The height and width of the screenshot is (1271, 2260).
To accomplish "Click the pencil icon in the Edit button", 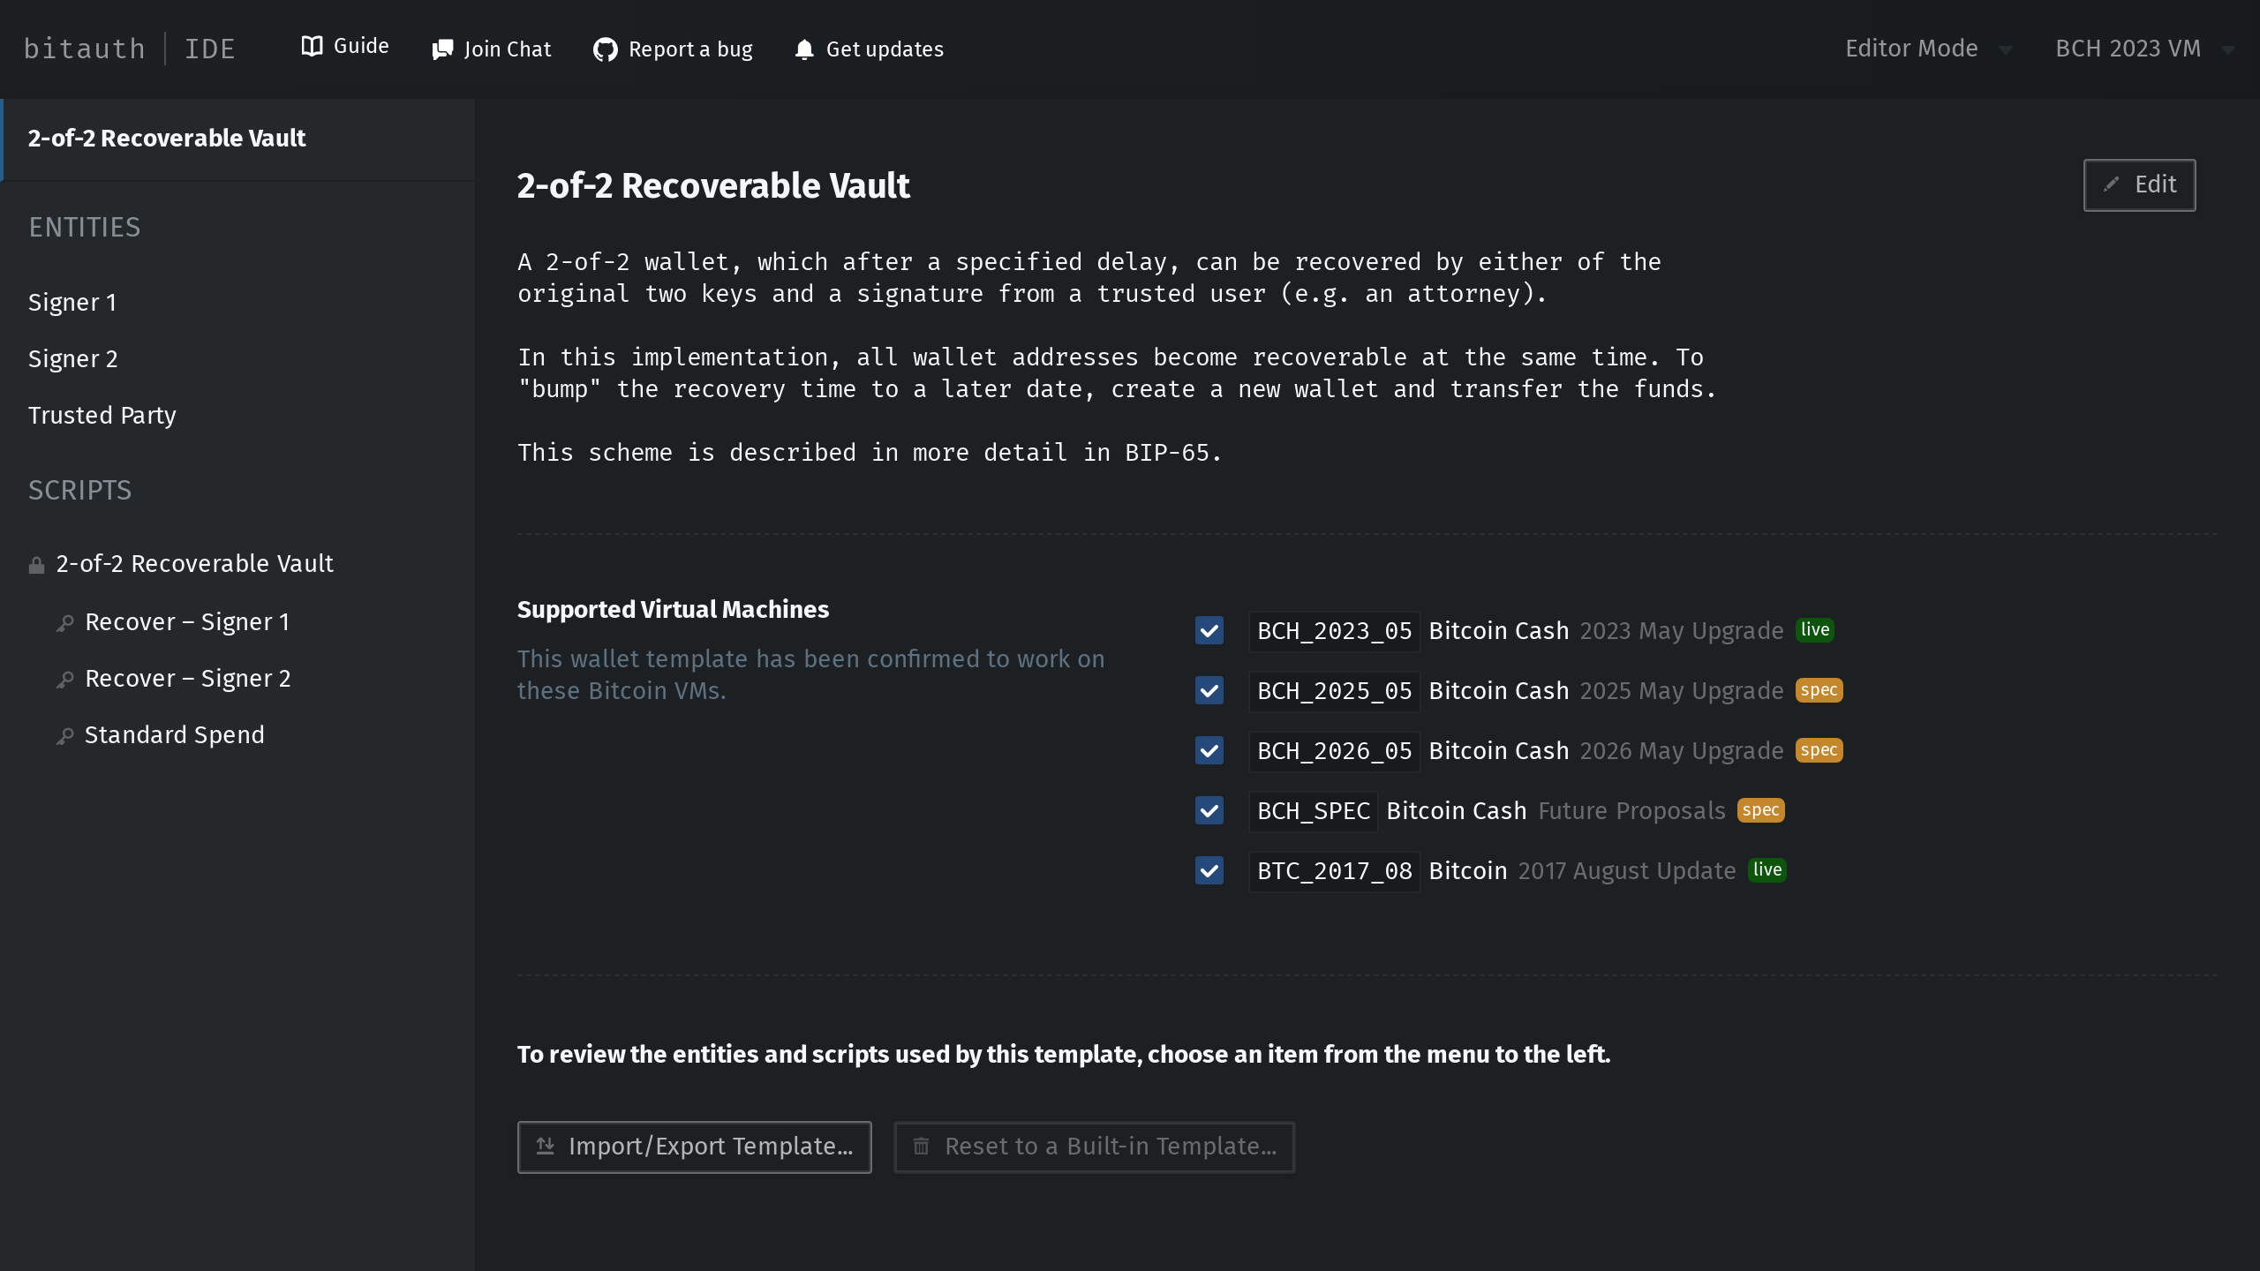I will (2111, 184).
